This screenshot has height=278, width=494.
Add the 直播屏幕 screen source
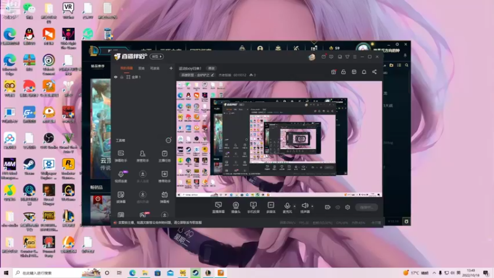coord(219,207)
